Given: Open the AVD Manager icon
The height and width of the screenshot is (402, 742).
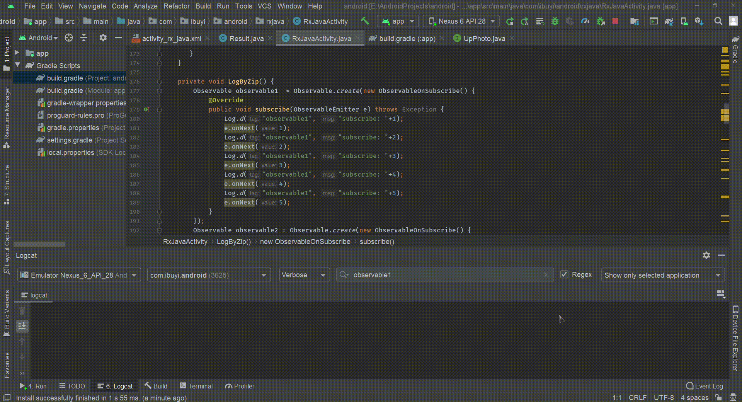Looking at the screenshot, I should [684, 21].
